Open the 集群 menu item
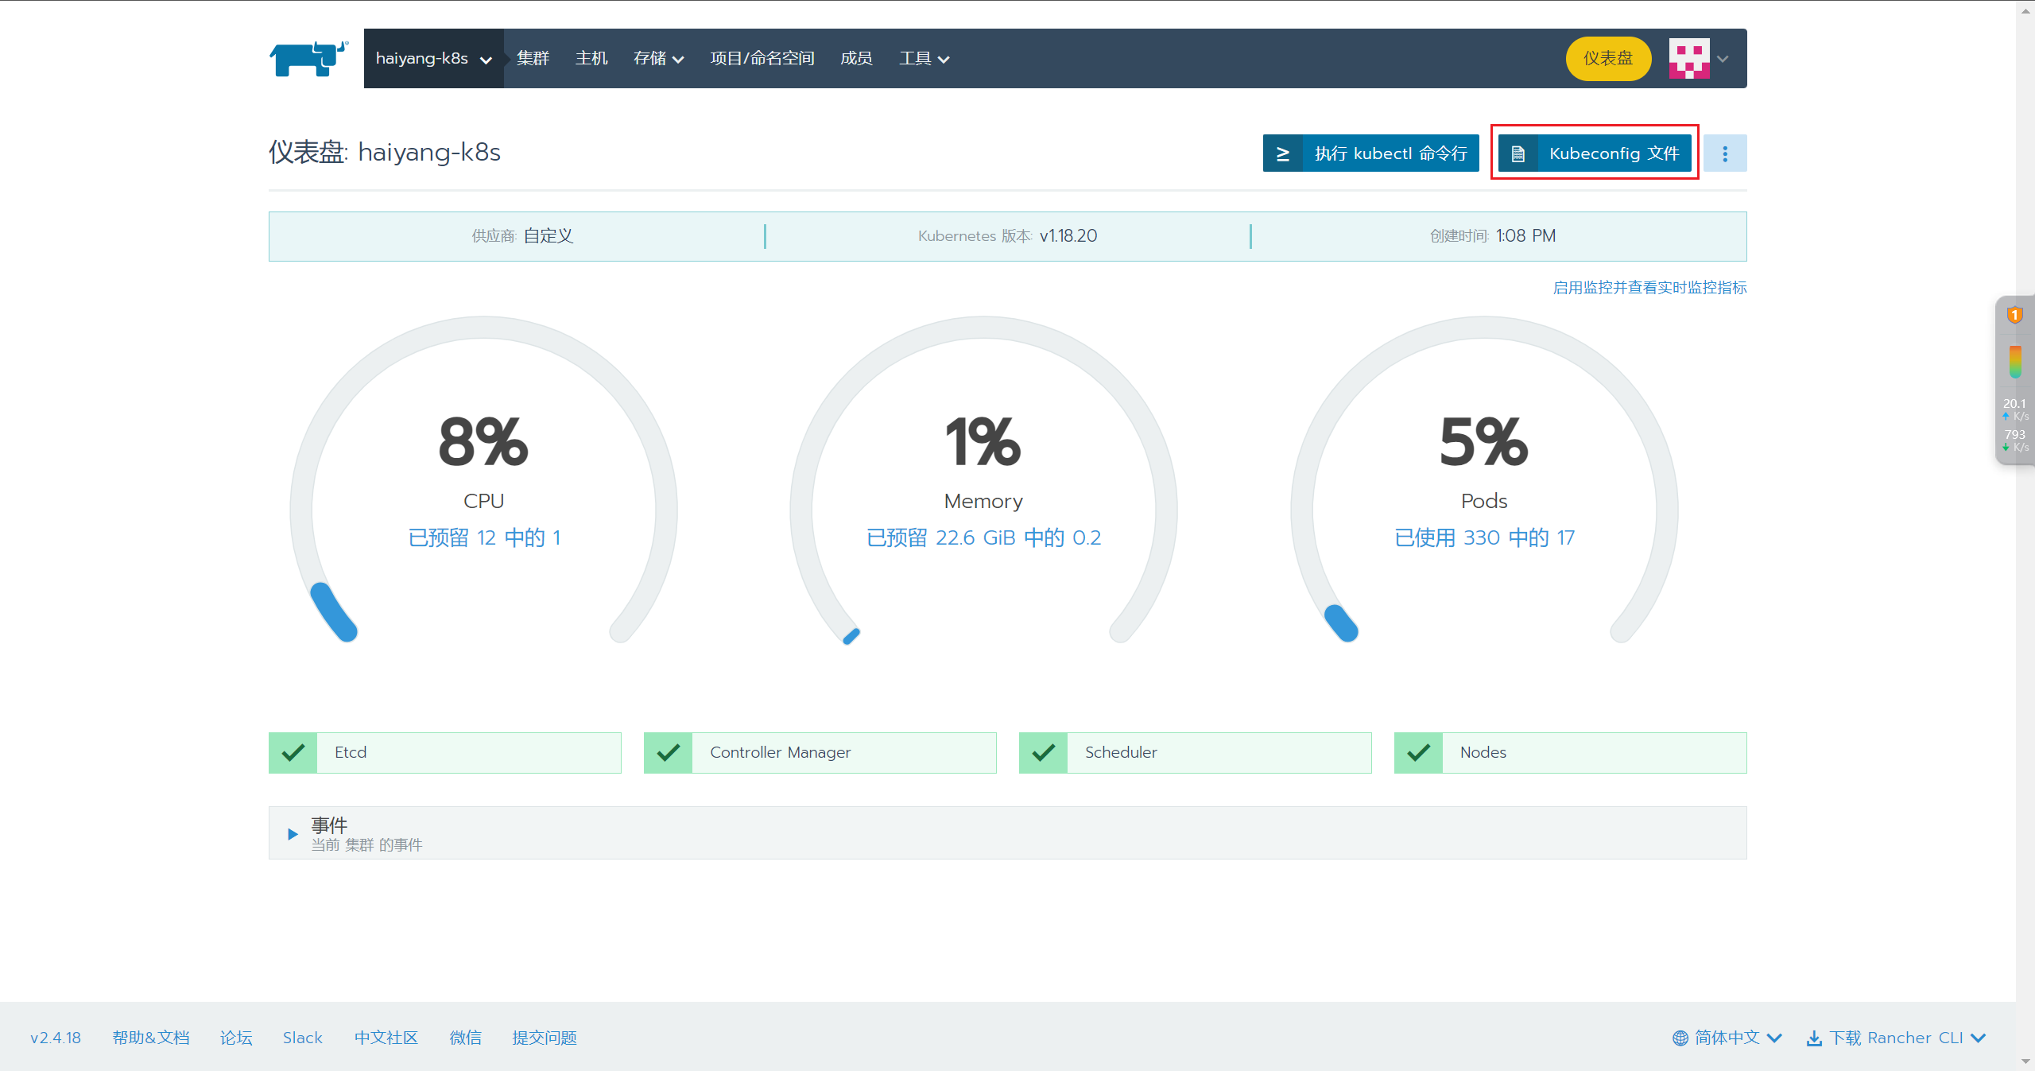 533,59
